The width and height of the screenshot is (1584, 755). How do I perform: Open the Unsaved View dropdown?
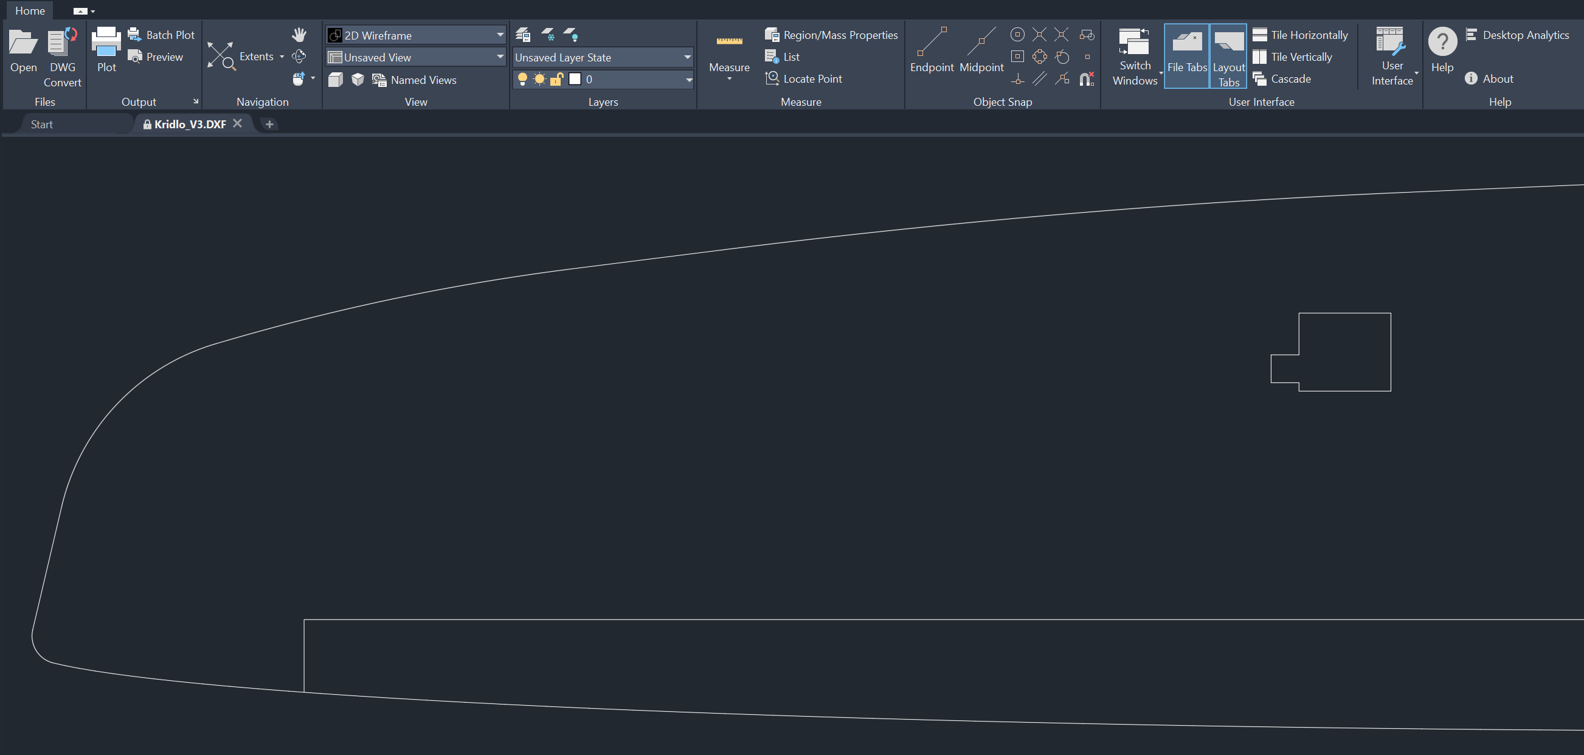pyautogui.click(x=500, y=57)
